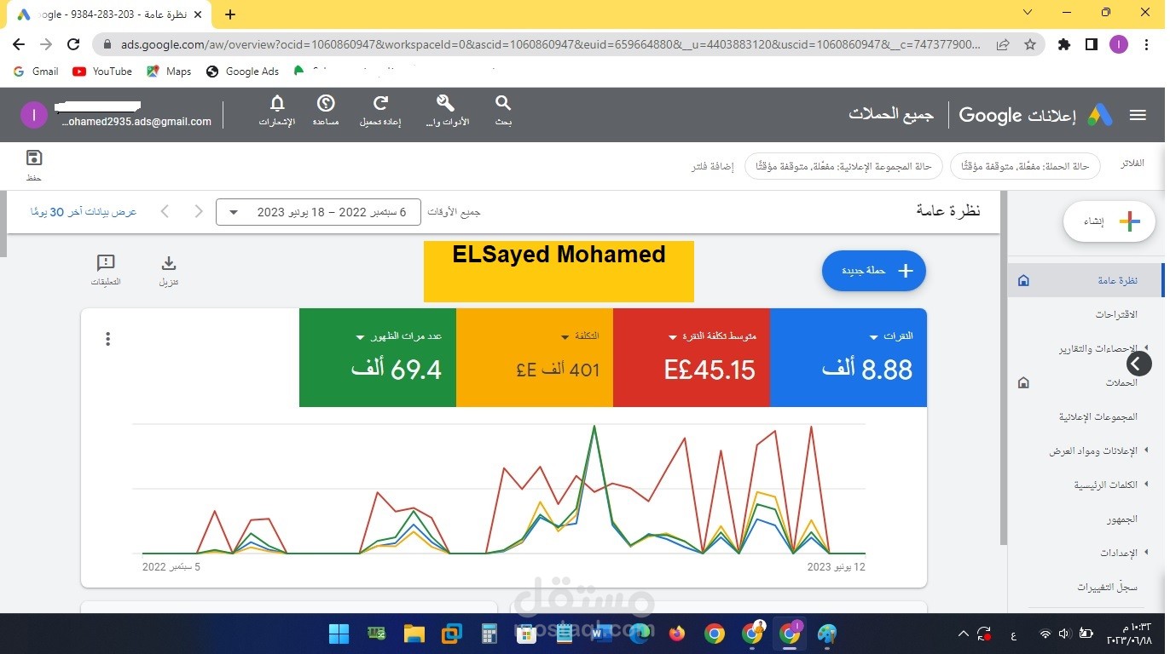This screenshot has width=1170, height=654.
Task: Open Tools and settings wrench icon
Action: (446, 103)
